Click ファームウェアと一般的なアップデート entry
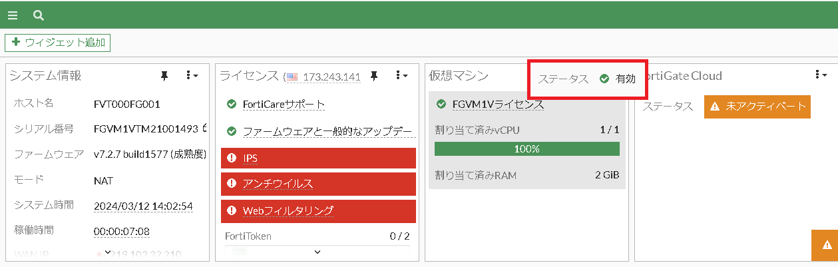 point(327,131)
